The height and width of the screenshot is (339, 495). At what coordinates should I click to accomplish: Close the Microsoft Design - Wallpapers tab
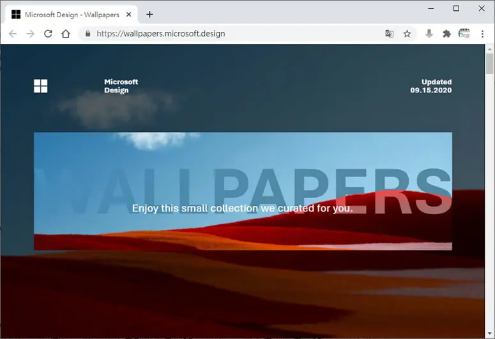tap(129, 15)
